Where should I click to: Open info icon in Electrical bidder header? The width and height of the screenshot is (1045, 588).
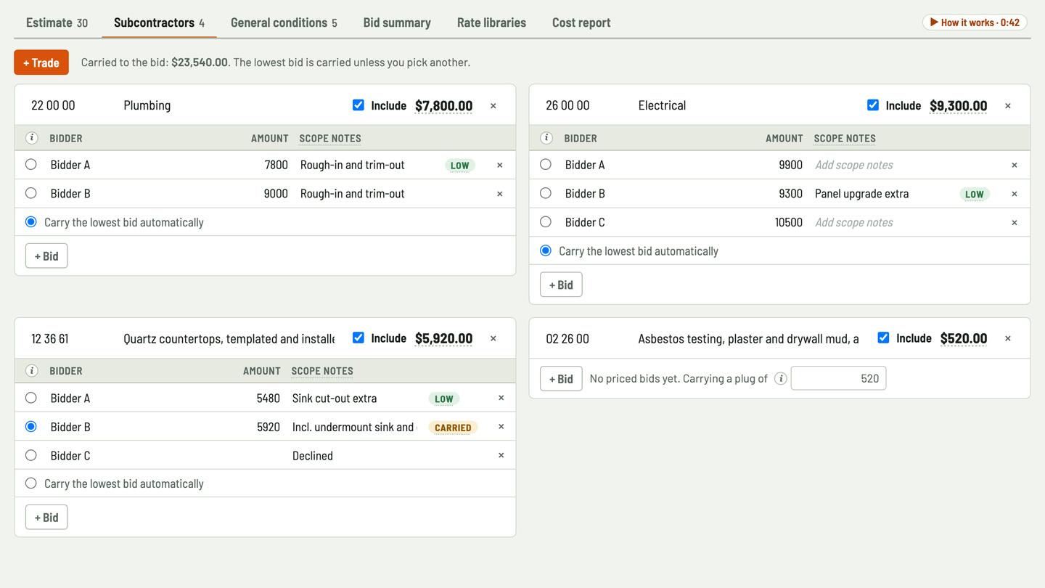point(546,138)
